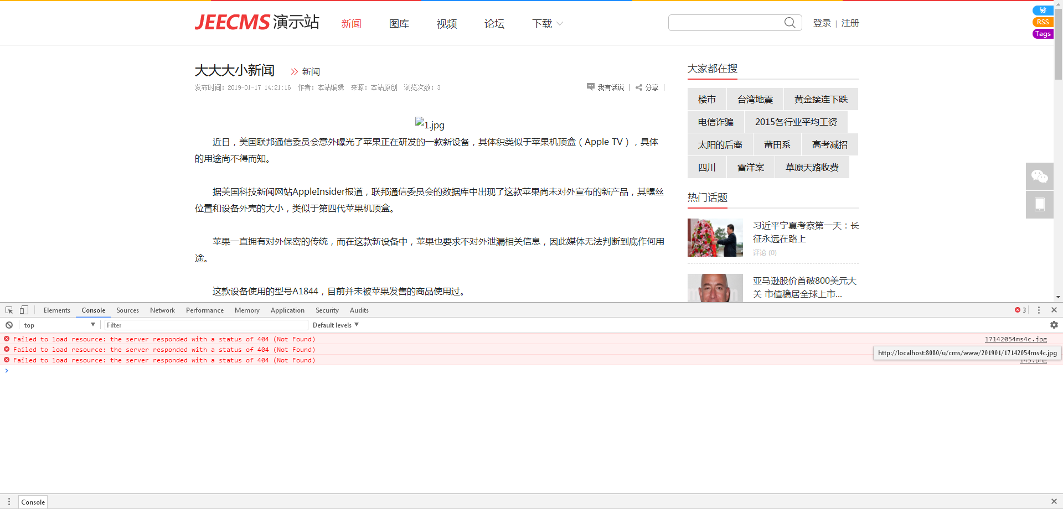The image size is (1063, 509).
Task: Select the 台湾地震 search tag
Action: [x=755, y=100]
